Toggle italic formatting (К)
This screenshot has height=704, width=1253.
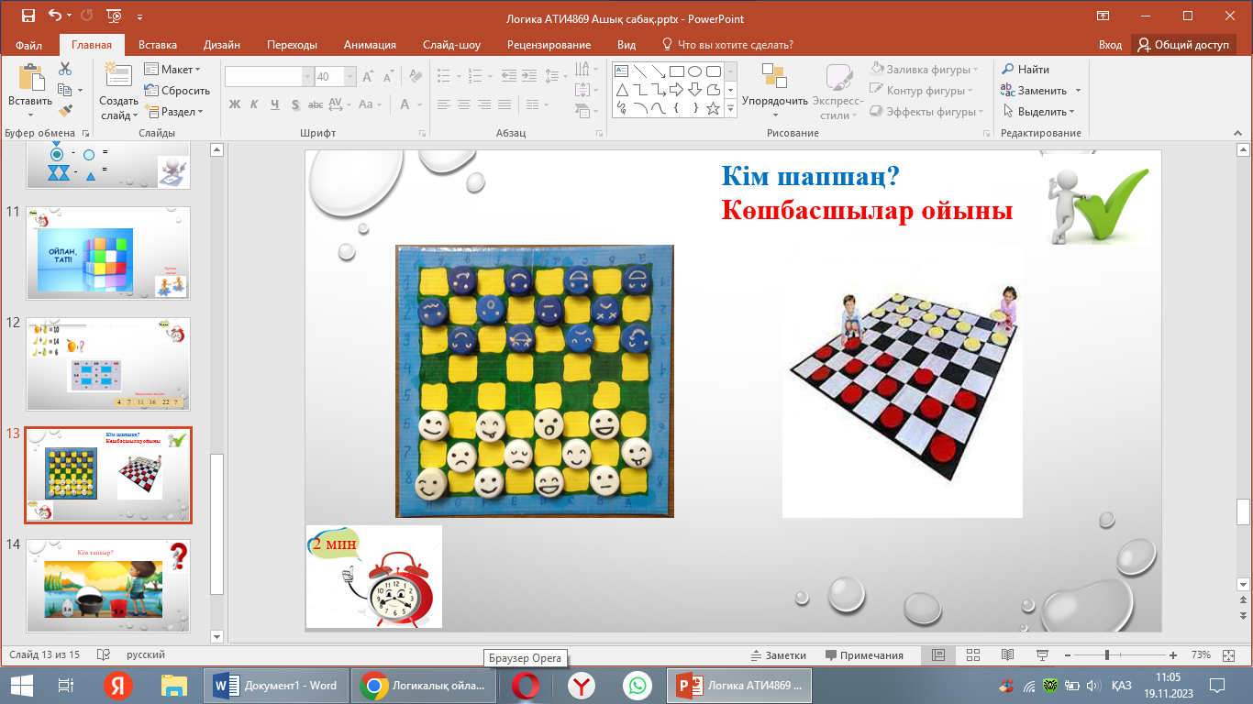pos(254,104)
